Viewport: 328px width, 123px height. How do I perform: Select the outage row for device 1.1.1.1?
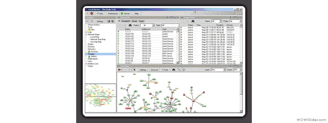[x=210, y=32]
